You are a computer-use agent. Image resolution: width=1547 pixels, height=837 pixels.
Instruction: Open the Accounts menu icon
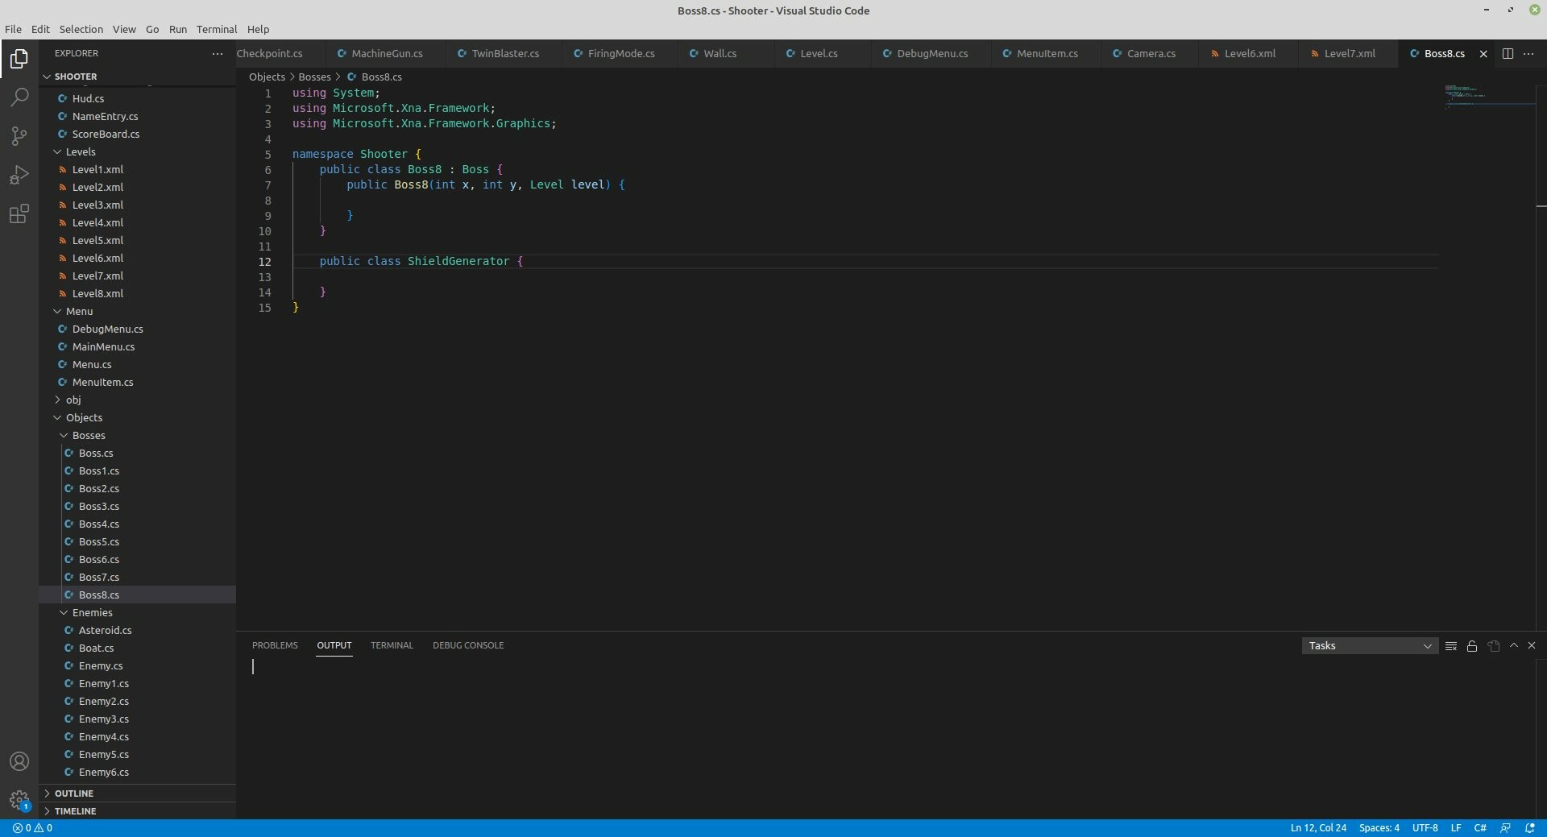[19, 761]
